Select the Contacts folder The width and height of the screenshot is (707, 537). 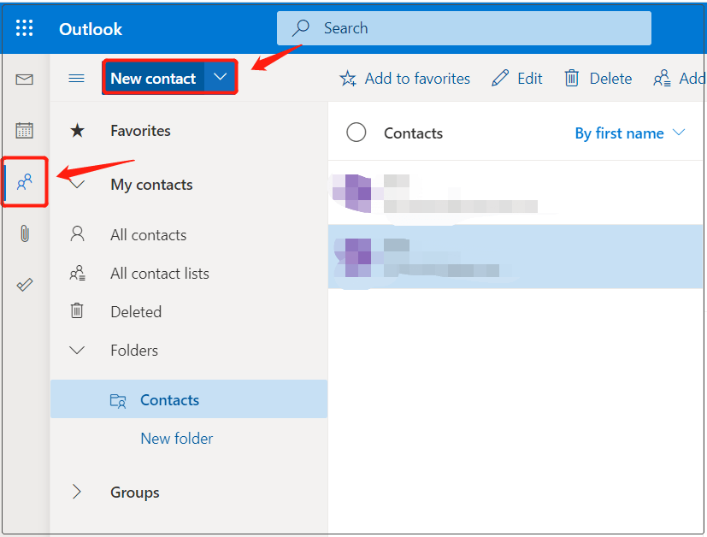point(189,399)
